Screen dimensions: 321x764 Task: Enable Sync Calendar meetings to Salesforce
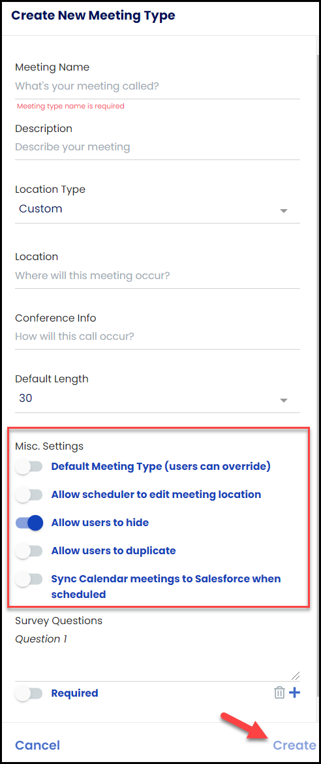click(29, 579)
